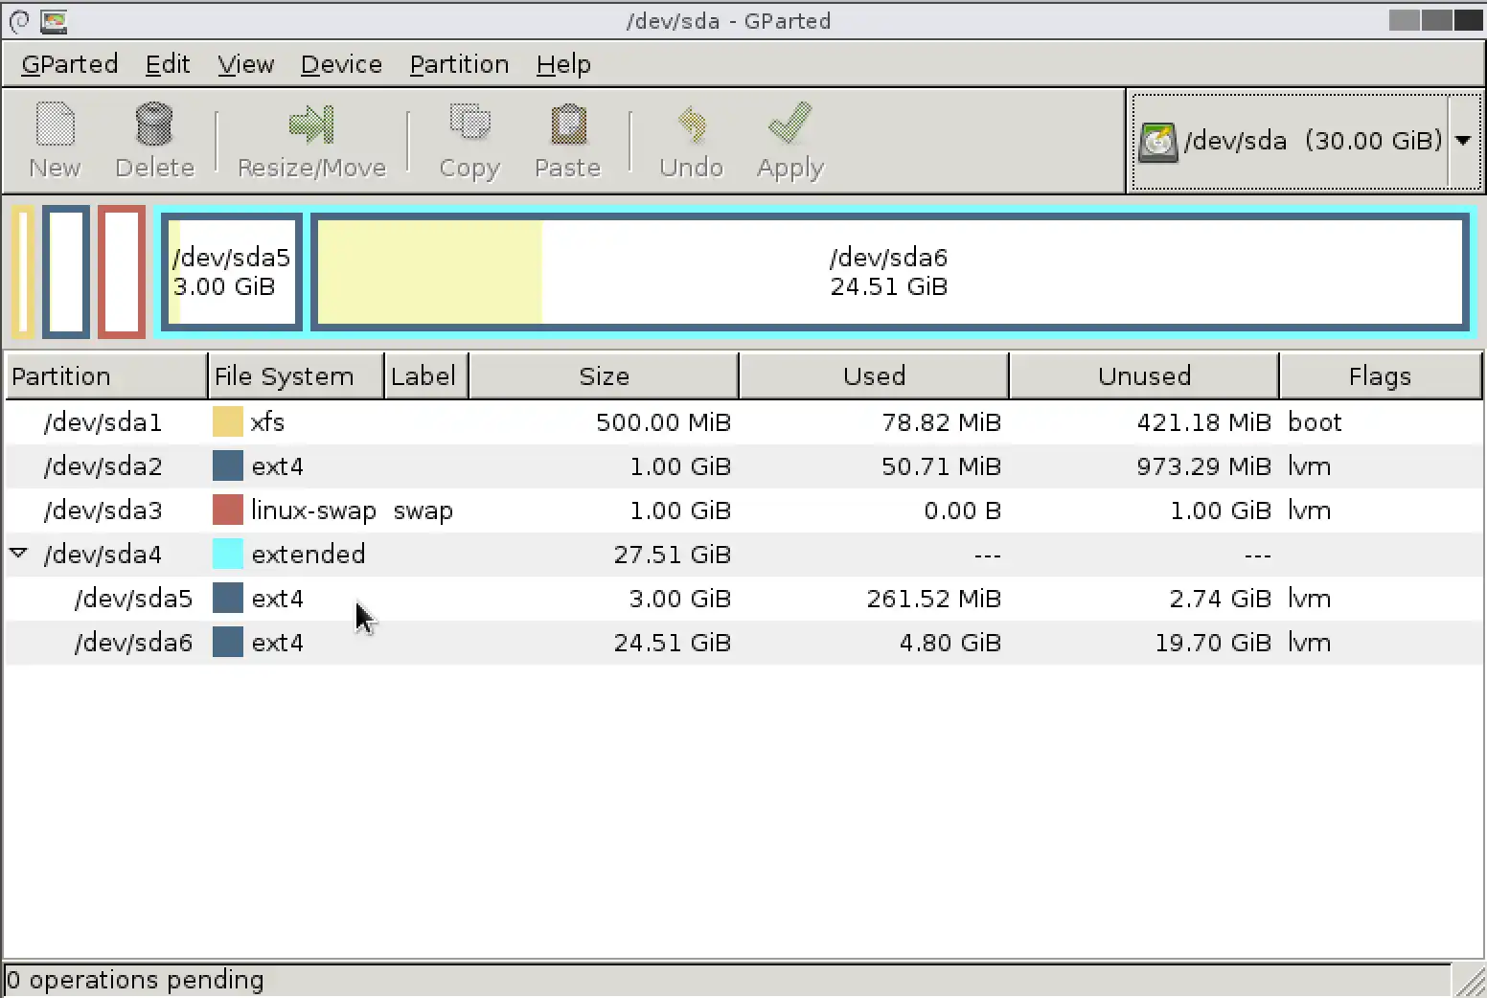Open the Device menu
This screenshot has height=998, width=1487.
(341, 64)
